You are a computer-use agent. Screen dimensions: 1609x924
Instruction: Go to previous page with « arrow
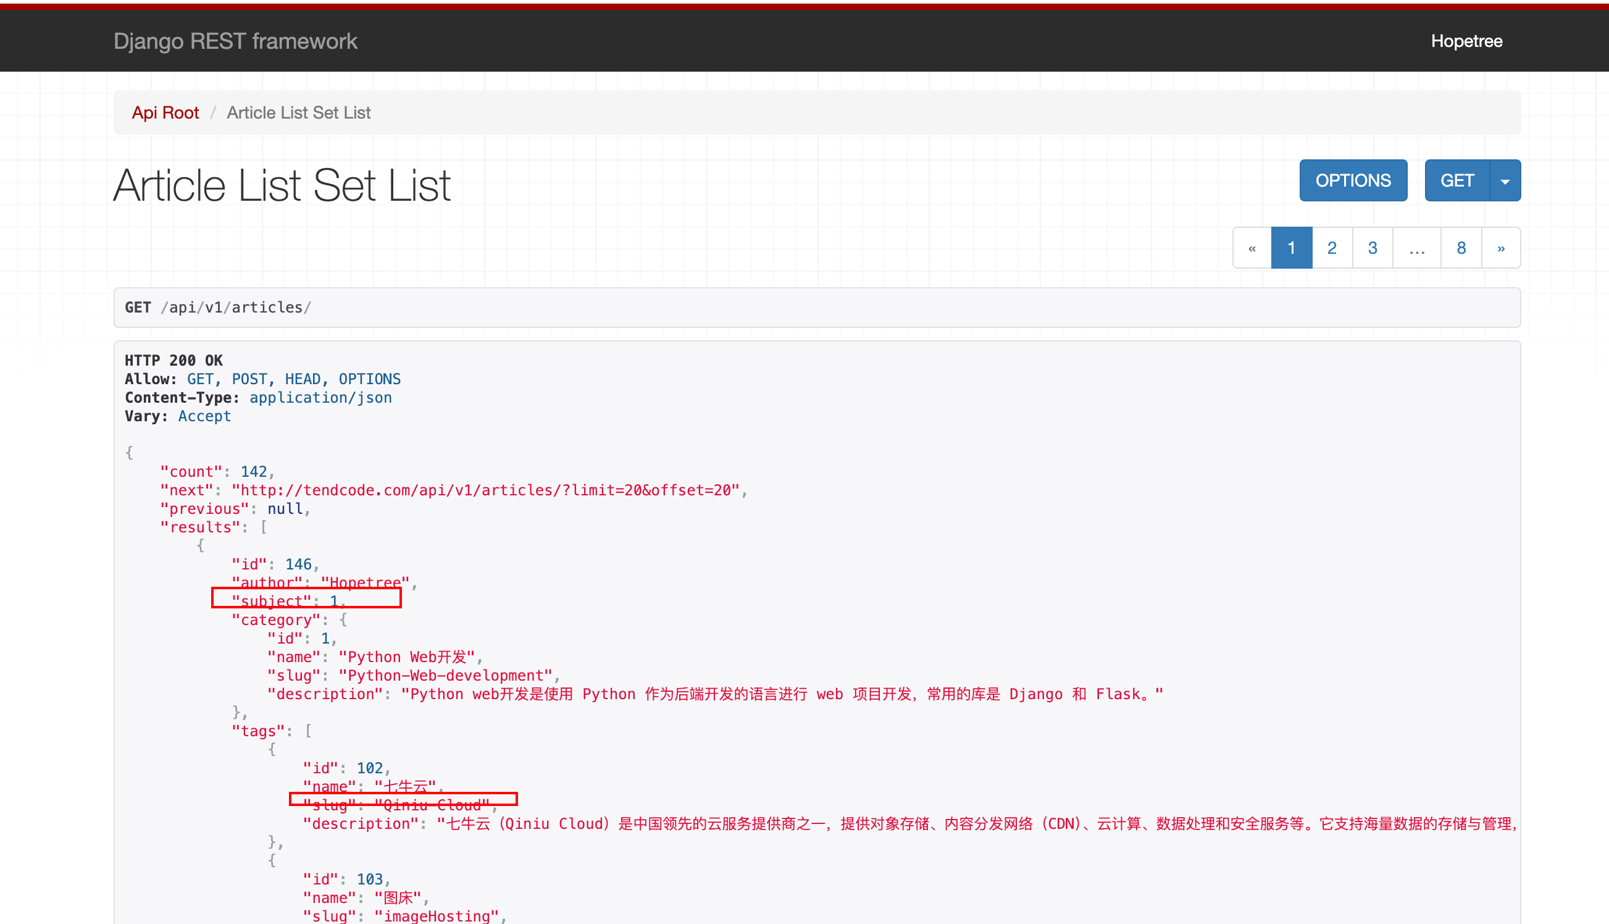tap(1252, 248)
